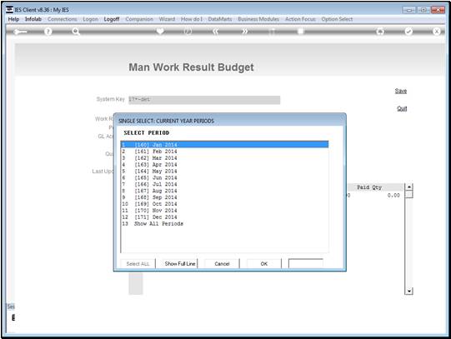Screen dimensions: 451x339
Task: Click the Show Full Line button
Action: click(x=180, y=264)
